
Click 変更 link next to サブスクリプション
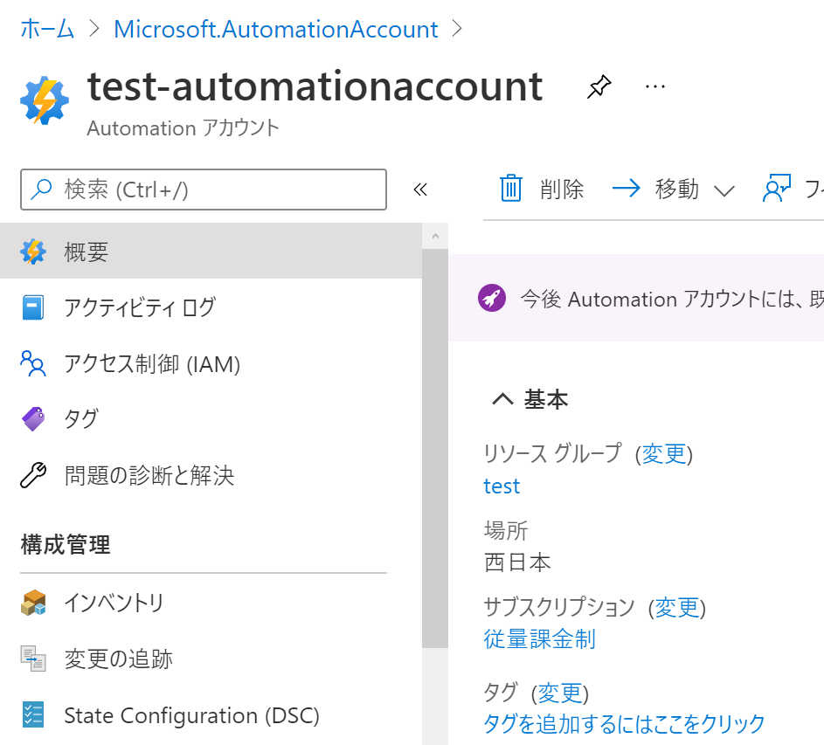pos(677,607)
